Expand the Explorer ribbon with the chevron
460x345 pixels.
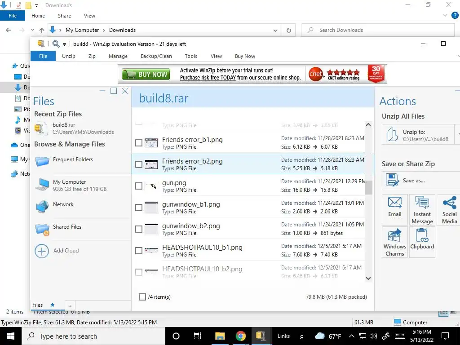pos(445,16)
